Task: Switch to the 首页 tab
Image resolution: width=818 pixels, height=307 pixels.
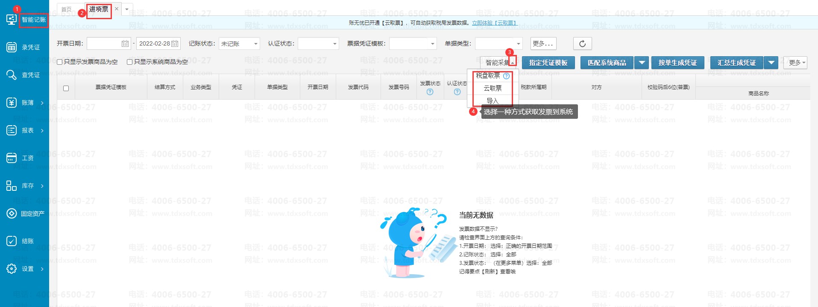Action: [x=67, y=9]
